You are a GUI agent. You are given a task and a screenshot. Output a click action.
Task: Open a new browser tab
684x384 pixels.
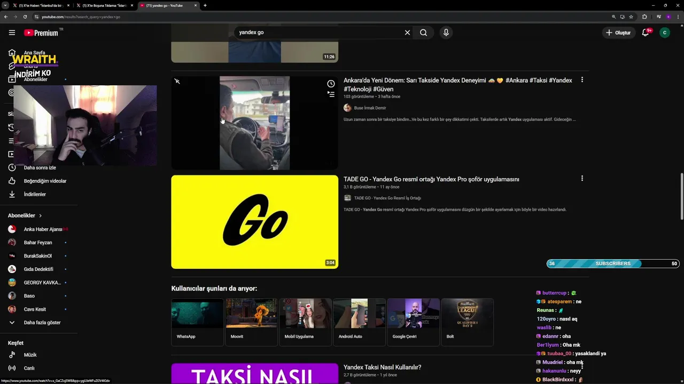tap(205, 5)
